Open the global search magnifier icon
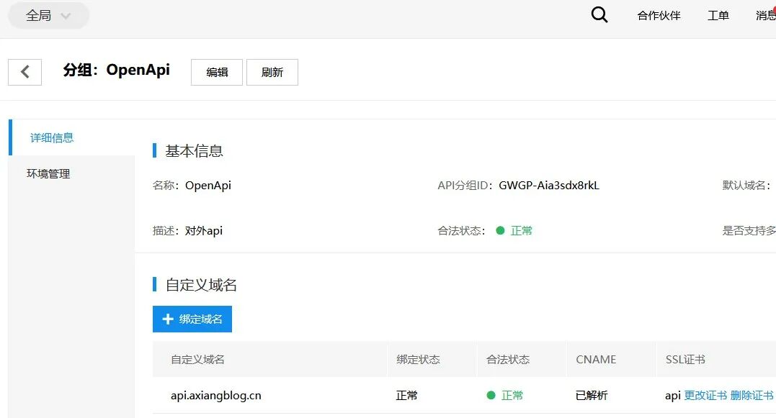The width and height of the screenshot is (776, 418). coord(599,14)
